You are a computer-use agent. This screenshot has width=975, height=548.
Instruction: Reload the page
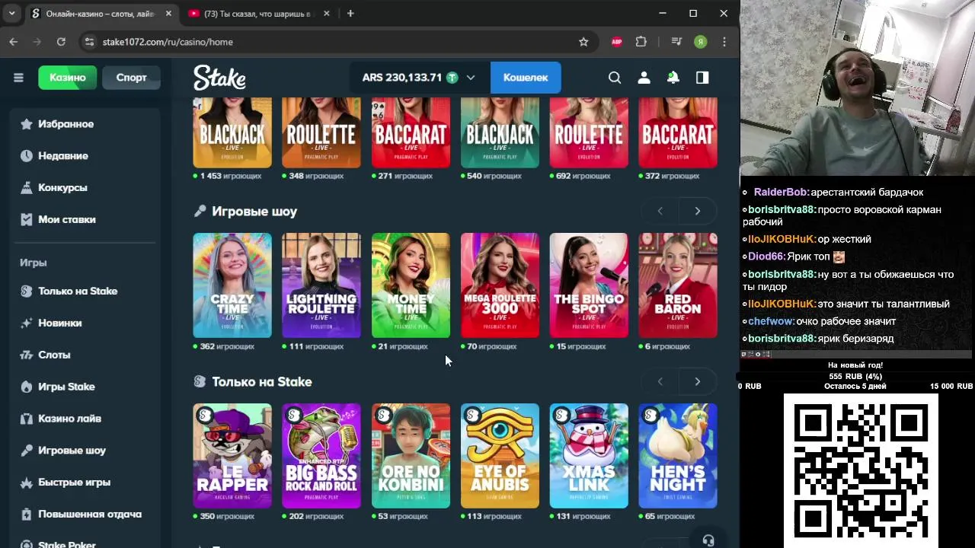click(61, 42)
